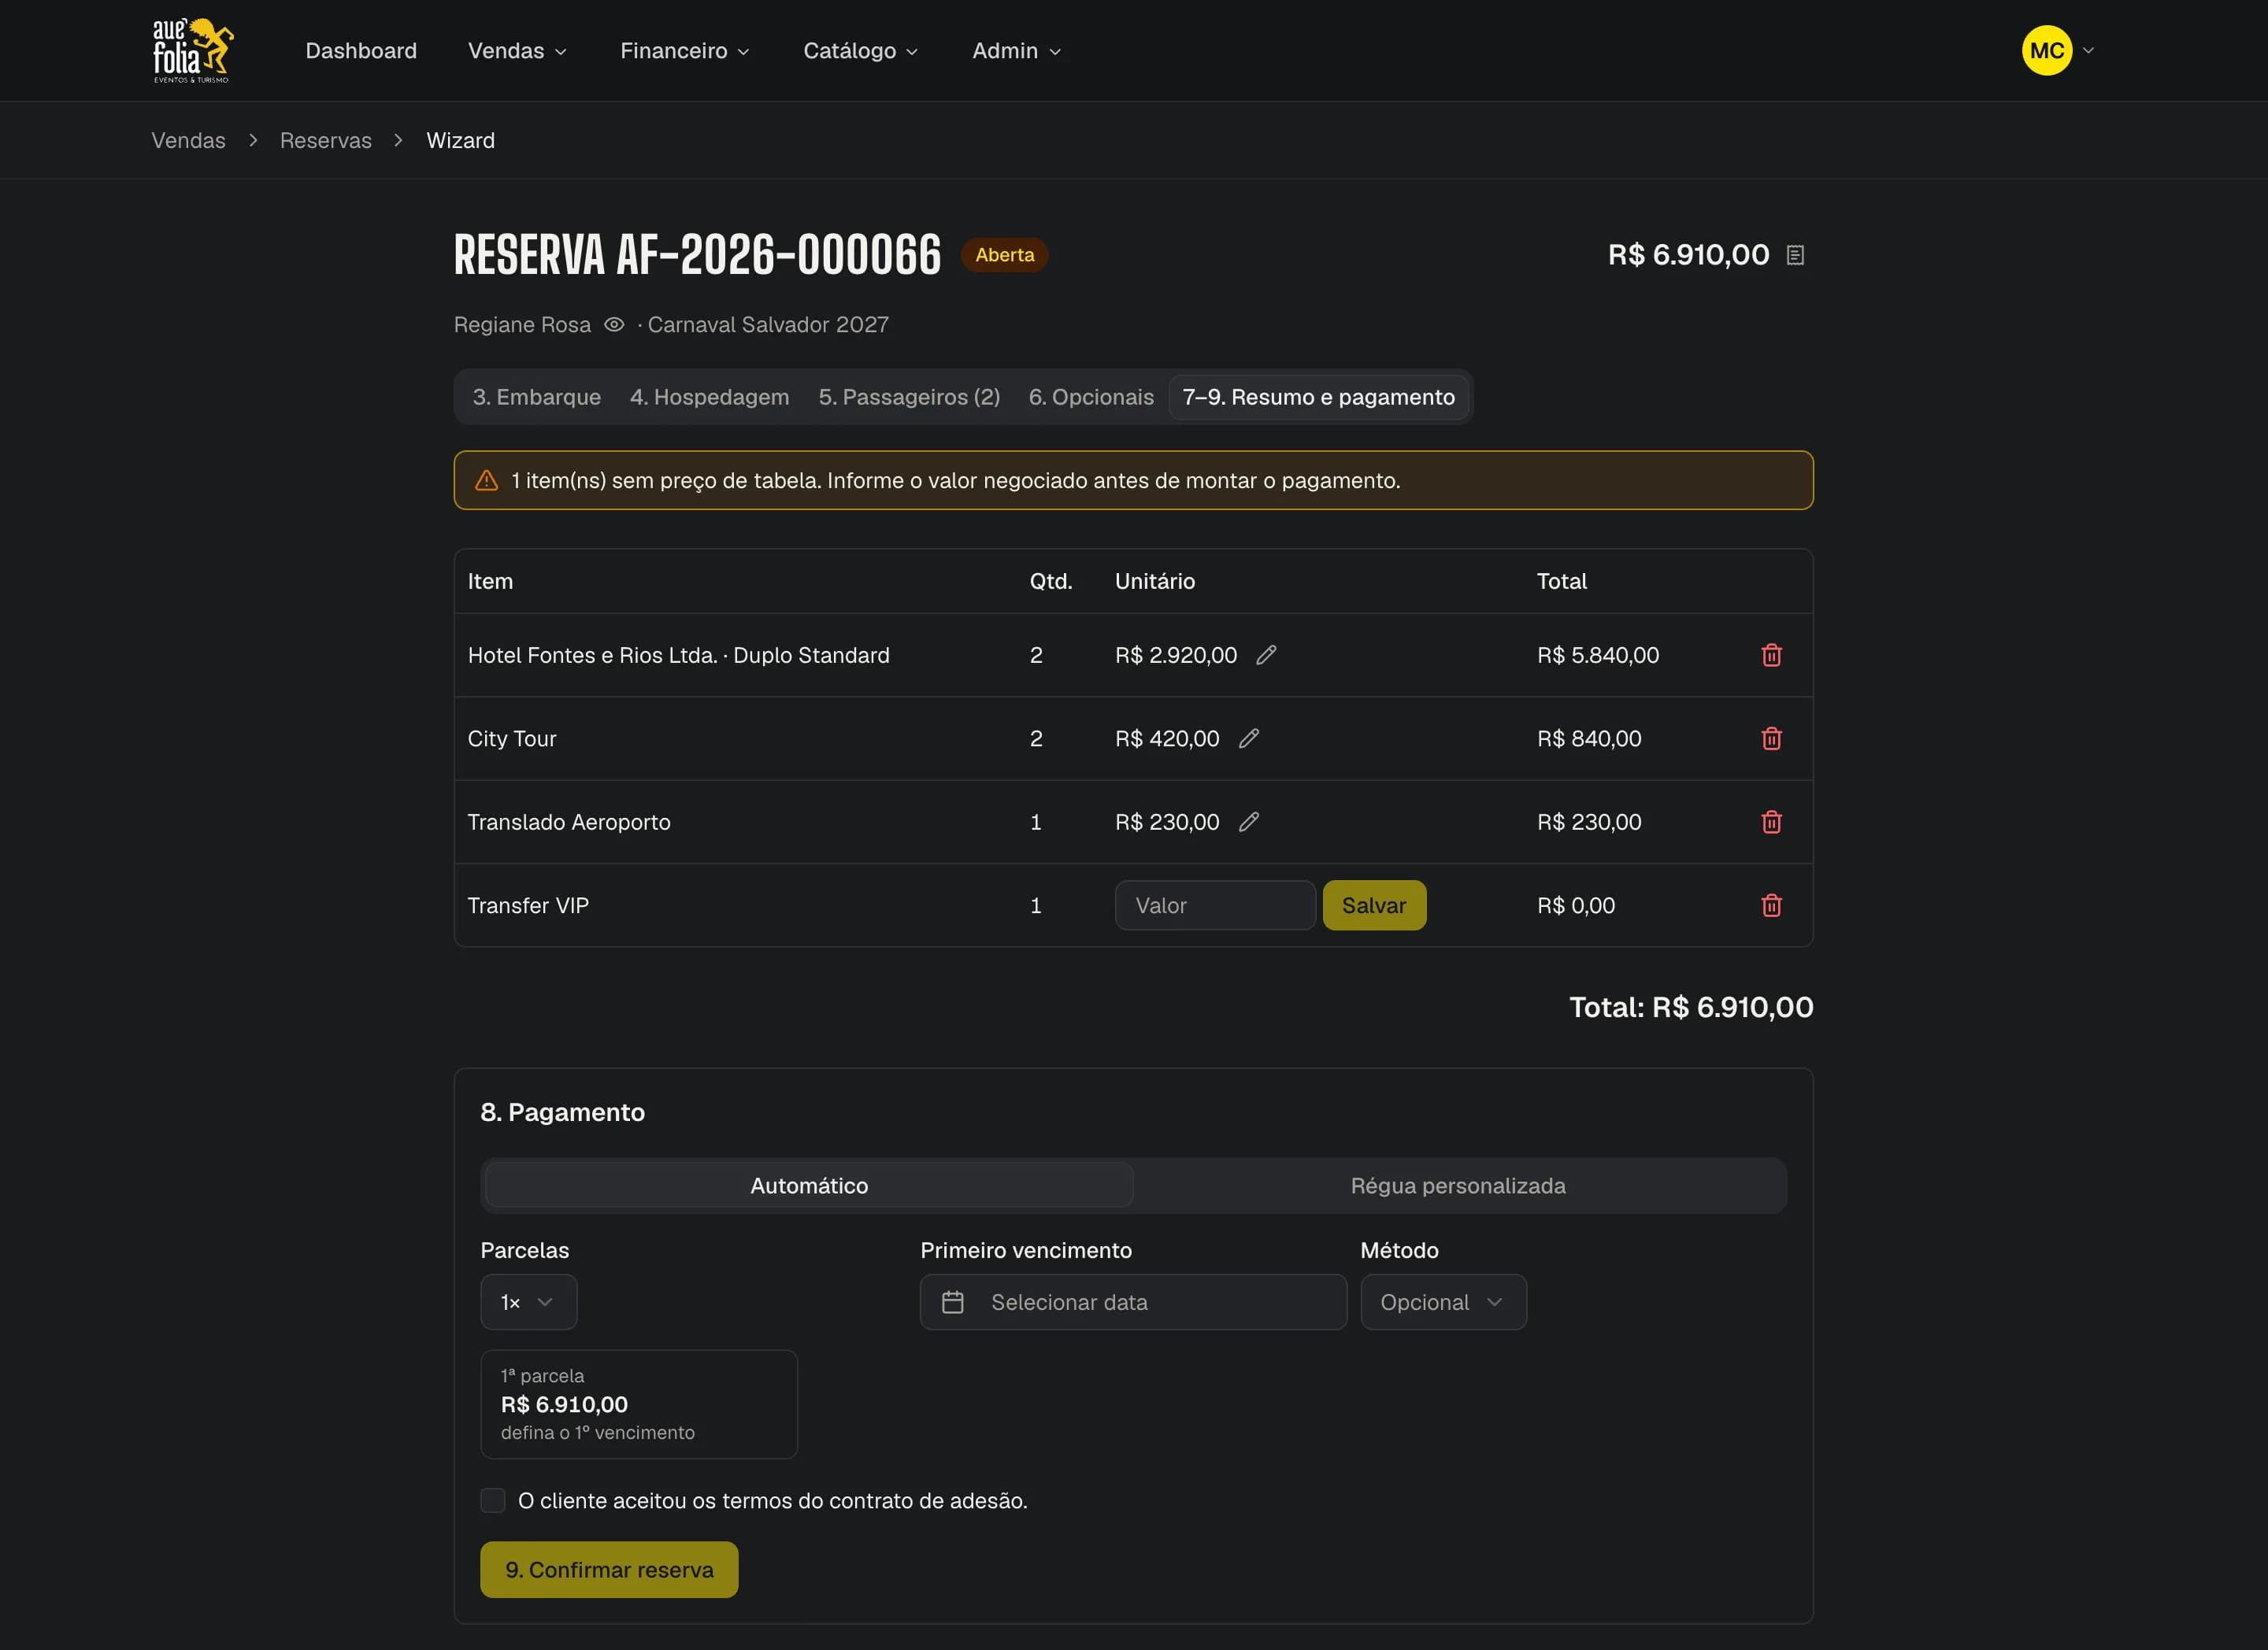Go to Dashboard

tap(361, 50)
